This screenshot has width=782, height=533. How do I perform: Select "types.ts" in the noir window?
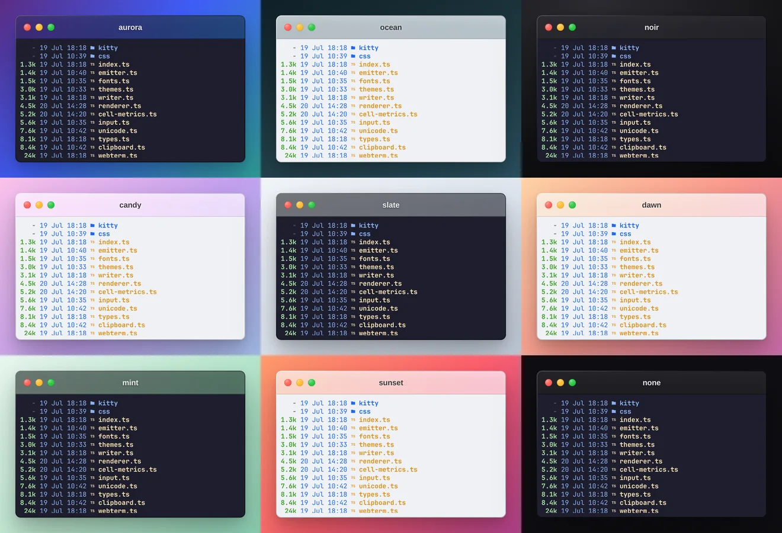click(x=635, y=139)
